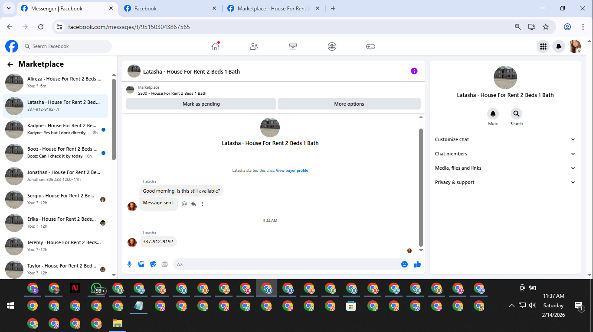Click More options button
This screenshot has height=332, width=593.
point(349,104)
